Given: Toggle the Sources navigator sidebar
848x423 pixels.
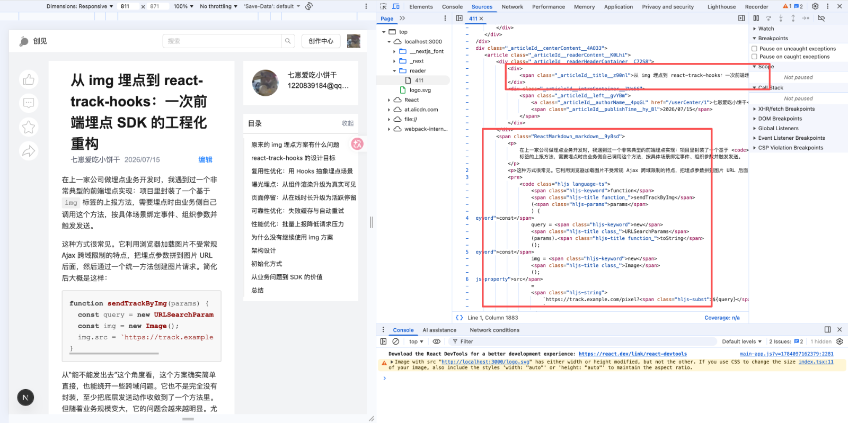Looking at the screenshot, I should point(460,18).
